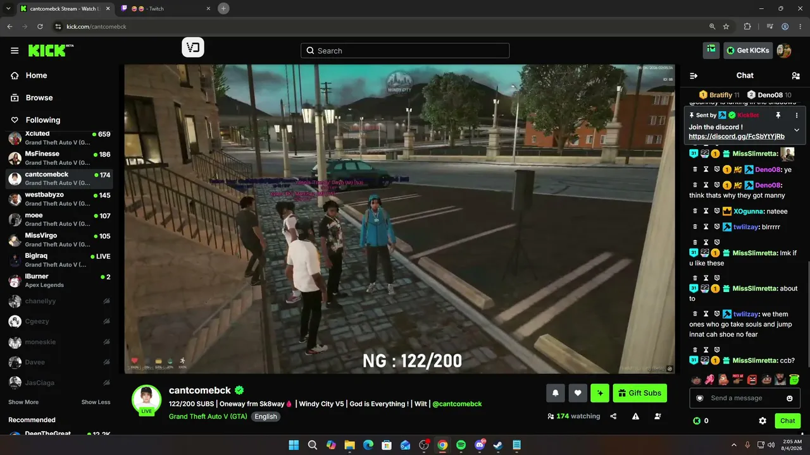Click the leaderboard icon beside Get KICKs
This screenshot has width=810, height=455.
coord(712,50)
